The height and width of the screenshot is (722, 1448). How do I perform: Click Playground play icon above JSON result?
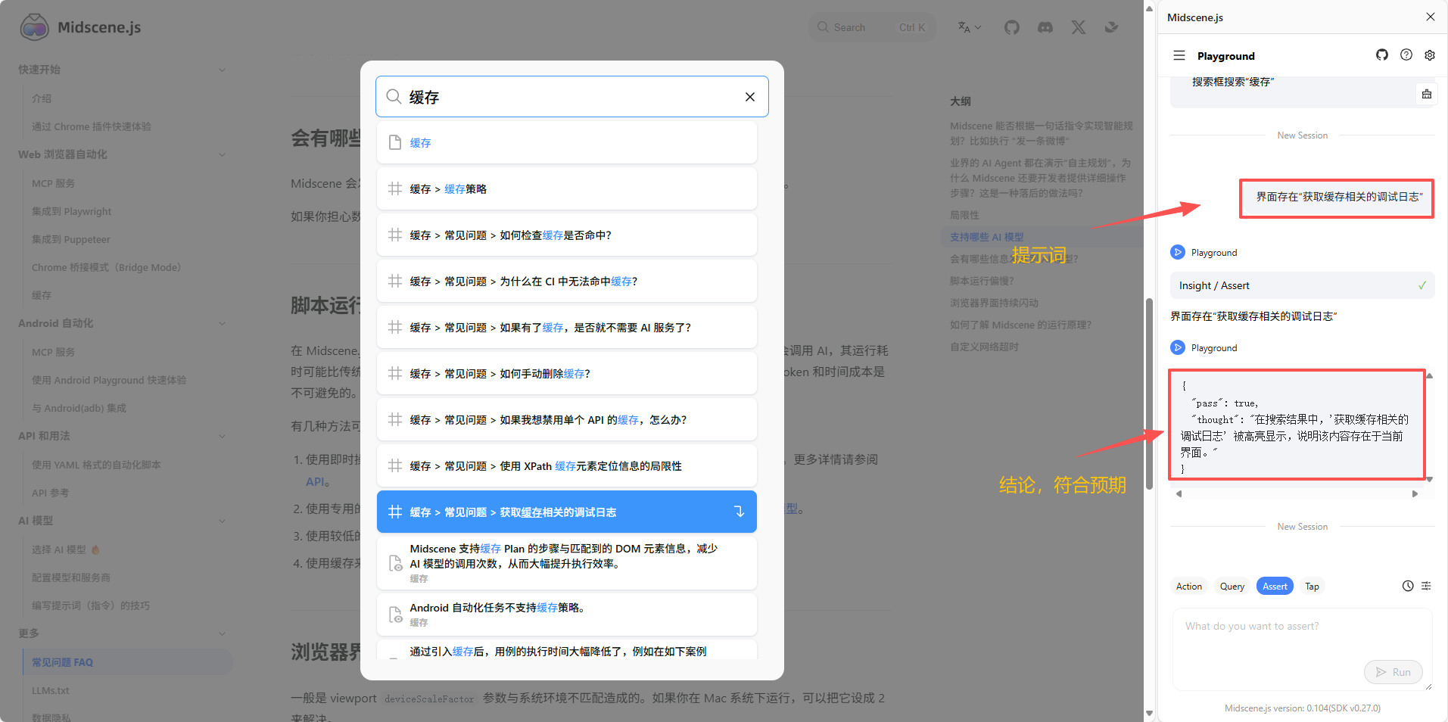coord(1178,347)
